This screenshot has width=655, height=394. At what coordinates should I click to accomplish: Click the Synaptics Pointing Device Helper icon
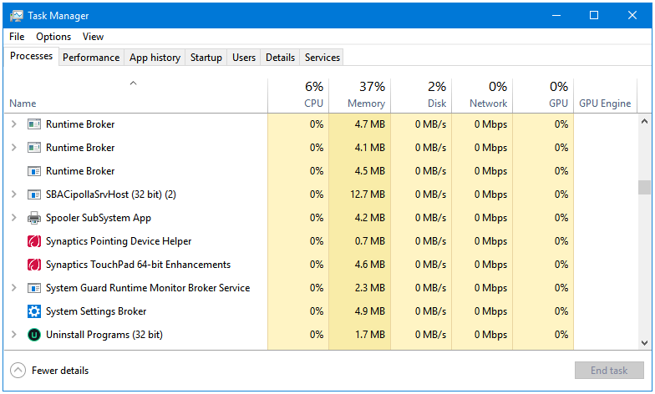(34, 241)
